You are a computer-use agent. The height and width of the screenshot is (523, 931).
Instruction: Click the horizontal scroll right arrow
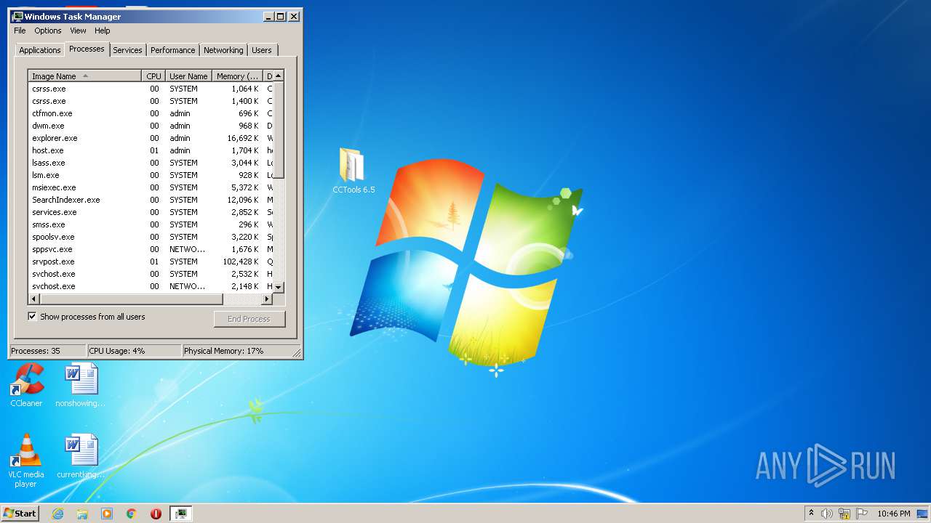267,299
